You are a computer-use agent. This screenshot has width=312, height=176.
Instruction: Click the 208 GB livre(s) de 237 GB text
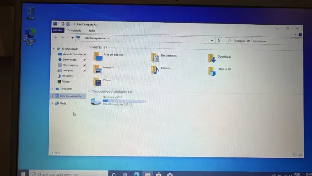pyautogui.click(x=117, y=104)
